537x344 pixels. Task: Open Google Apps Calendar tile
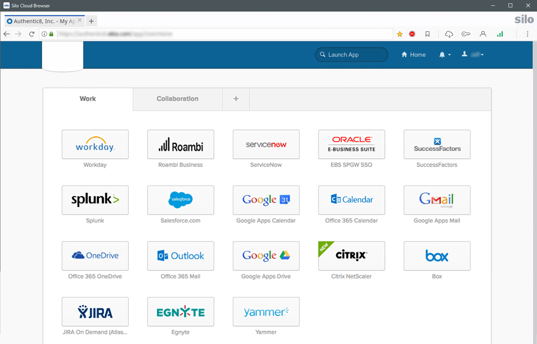266,200
